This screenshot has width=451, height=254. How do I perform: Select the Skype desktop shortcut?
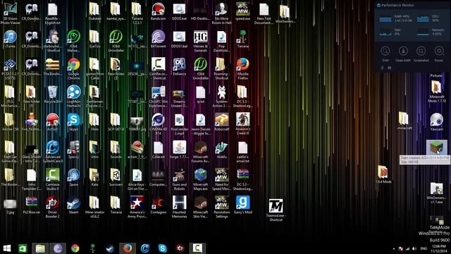tap(73, 122)
